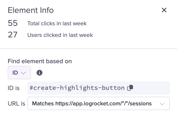Click Total clicks in last week label

[57, 23]
